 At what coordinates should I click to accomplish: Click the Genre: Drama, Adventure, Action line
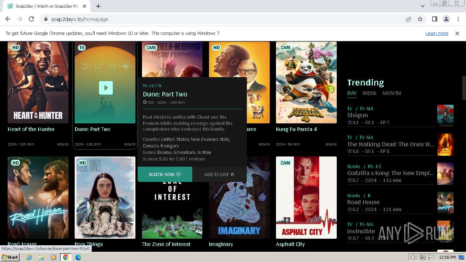[177, 152]
